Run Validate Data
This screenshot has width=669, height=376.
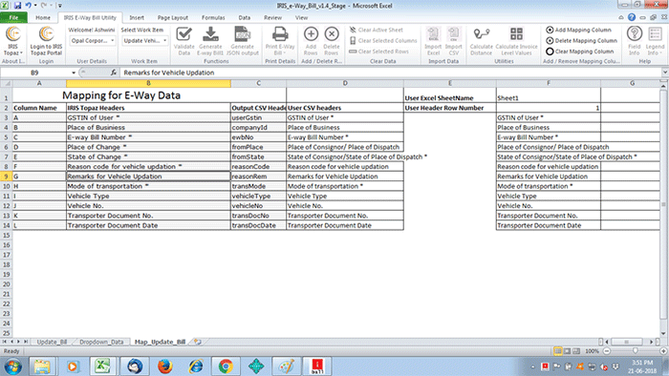click(183, 41)
